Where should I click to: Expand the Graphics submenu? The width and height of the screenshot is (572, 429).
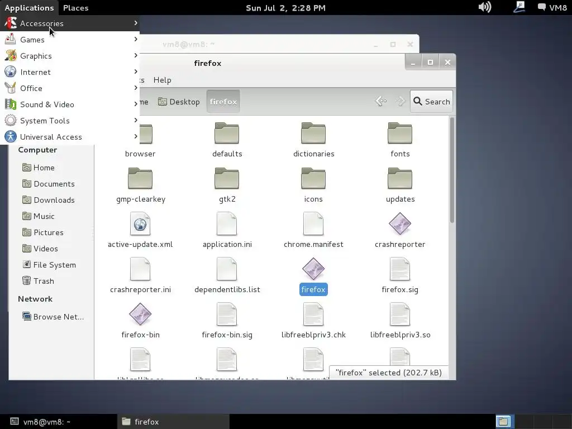coord(70,56)
